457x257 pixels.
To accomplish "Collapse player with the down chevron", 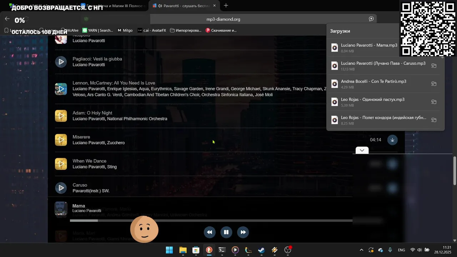I will point(362,150).
